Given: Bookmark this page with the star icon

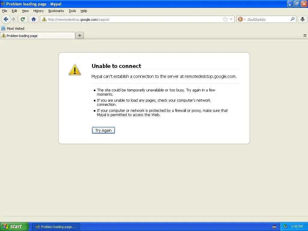Looking at the screenshot, I should pyautogui.click(x=225, y=19).
